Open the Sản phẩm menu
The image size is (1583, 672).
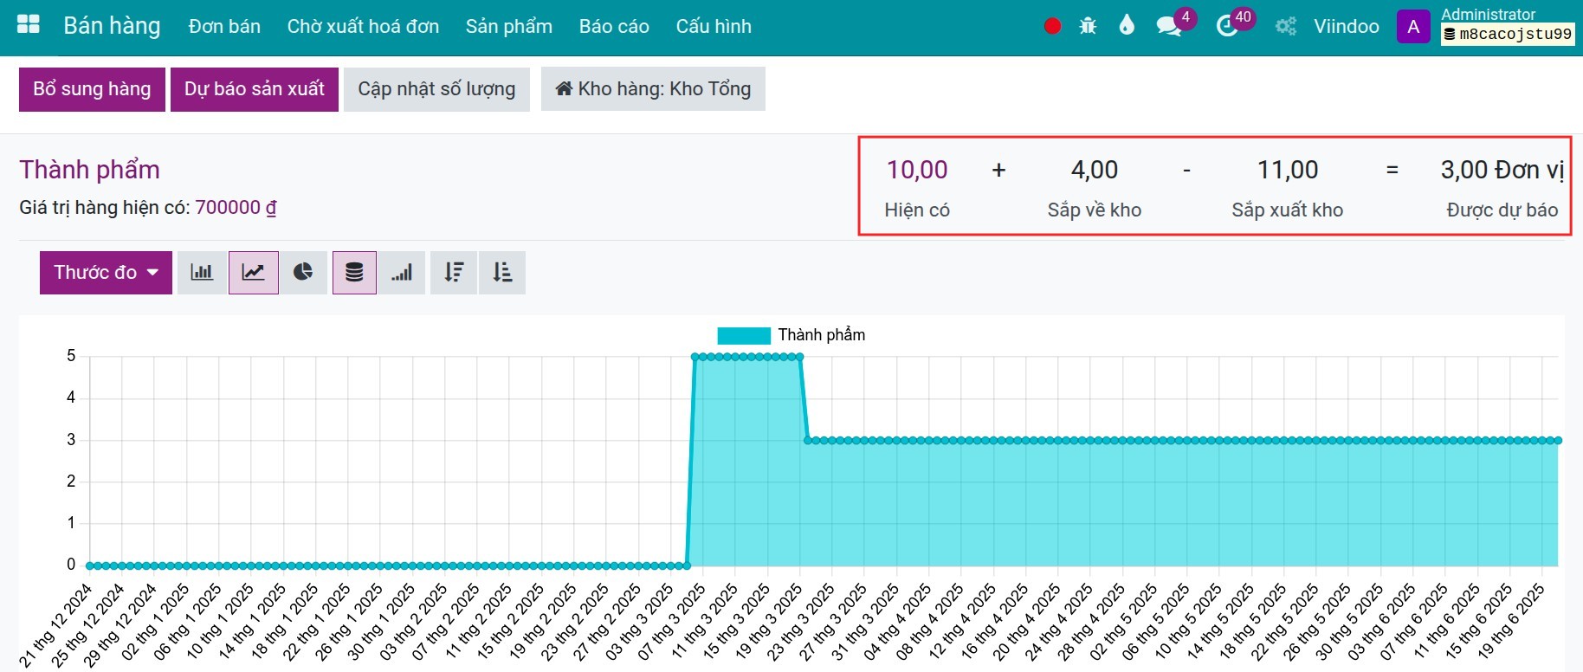(509, 26)
